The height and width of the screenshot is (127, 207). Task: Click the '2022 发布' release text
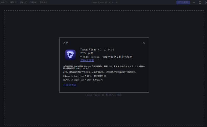coord(87,53)
